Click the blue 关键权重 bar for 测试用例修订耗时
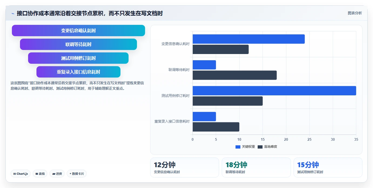 click(274, 91)
